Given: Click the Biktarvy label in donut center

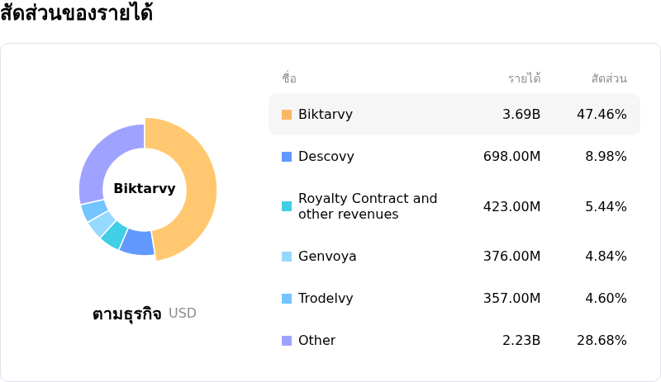Looking at the screenshot, I should [145, 189].
